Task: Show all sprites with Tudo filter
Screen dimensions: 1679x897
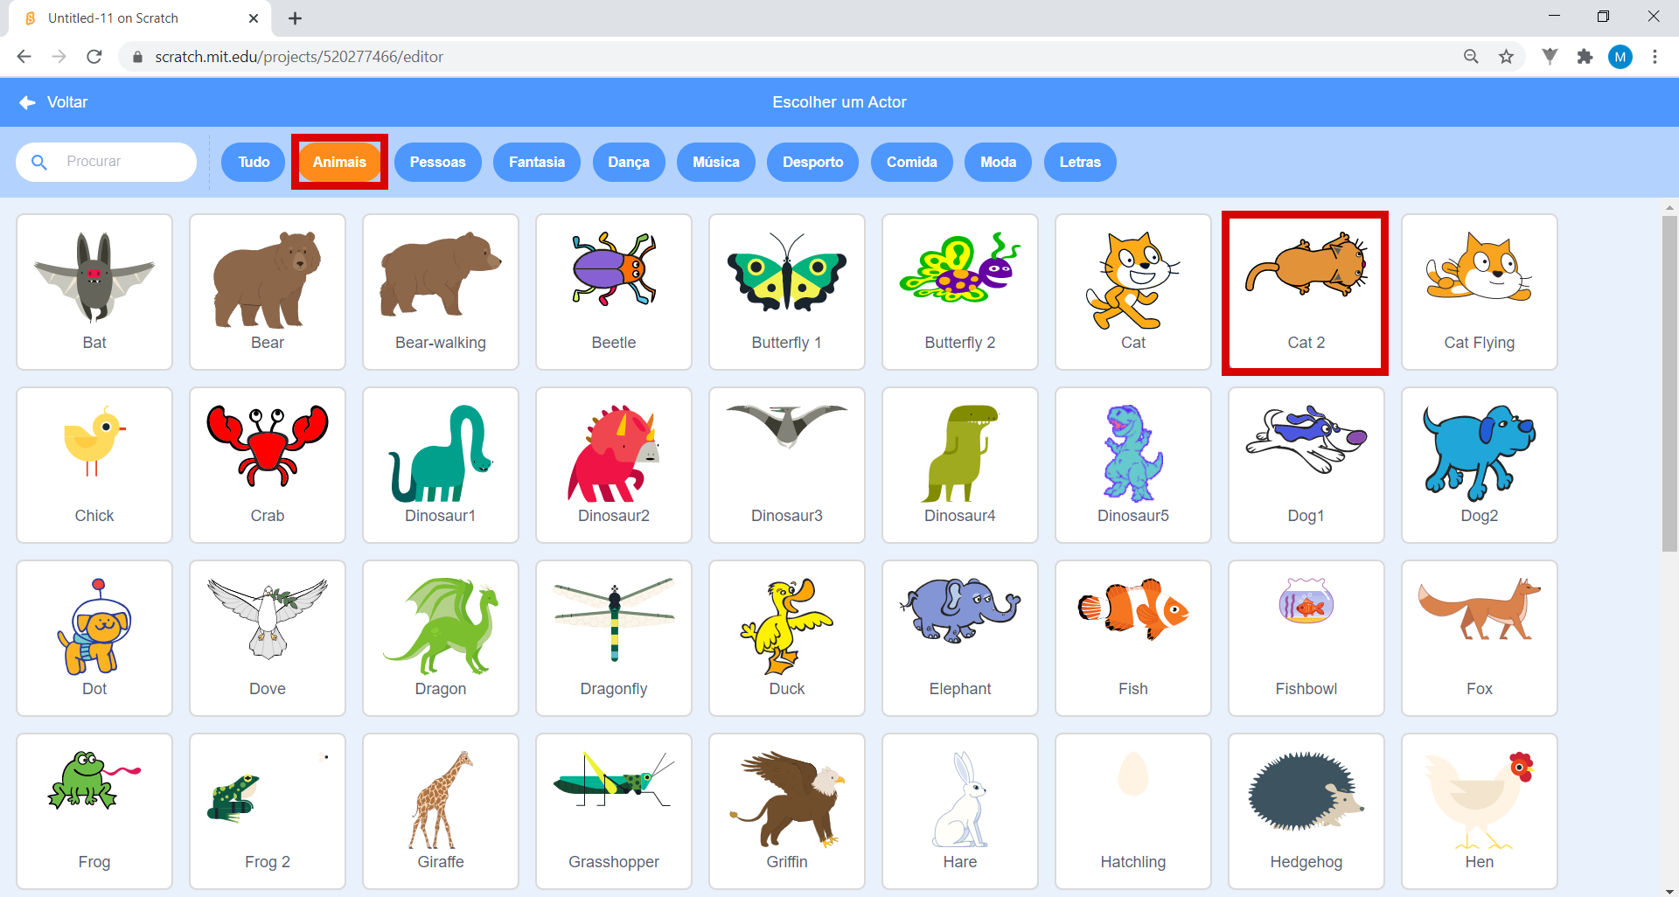Action: pos(254,162)
